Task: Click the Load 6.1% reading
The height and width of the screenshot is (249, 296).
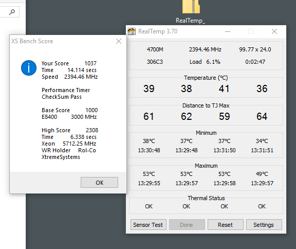Action: (205, 62)
